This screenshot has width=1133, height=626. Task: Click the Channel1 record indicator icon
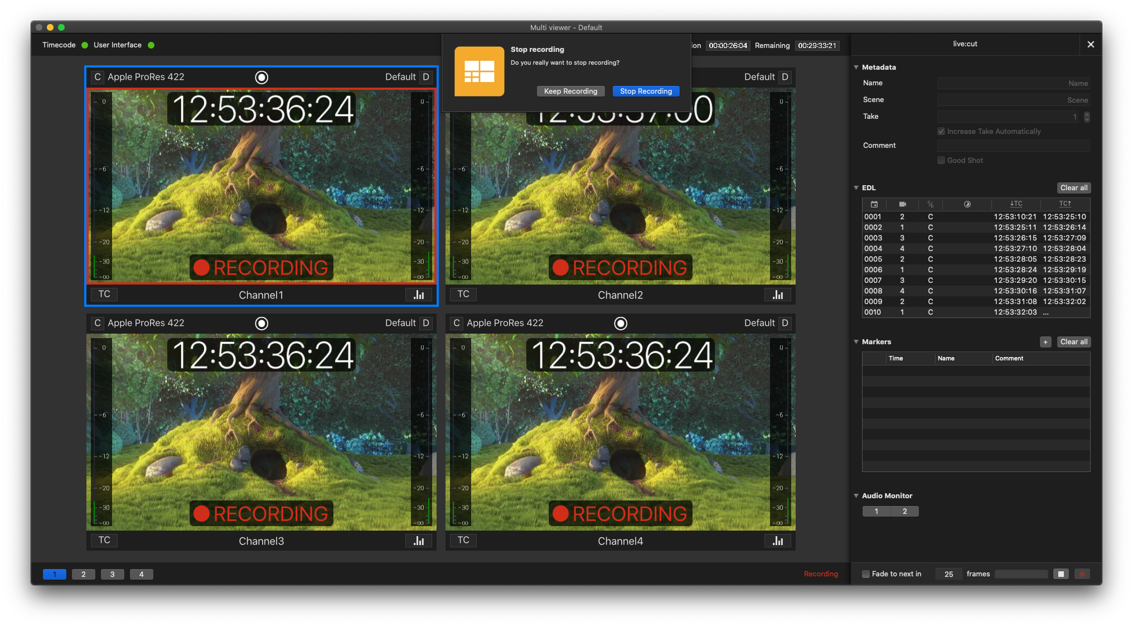coord(262,78)
